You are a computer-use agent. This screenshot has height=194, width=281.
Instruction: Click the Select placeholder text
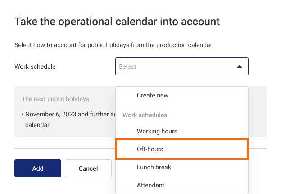pos(127,66)
